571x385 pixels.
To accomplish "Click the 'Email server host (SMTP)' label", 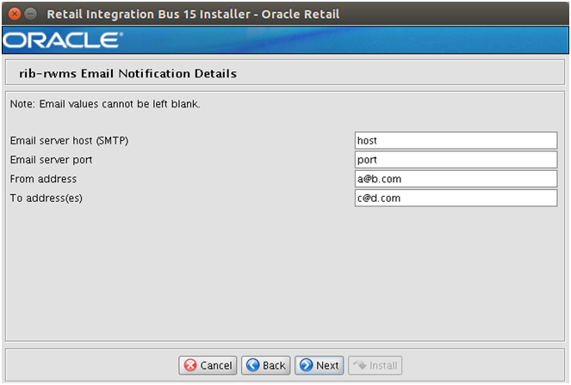I will pyautogui.click(x=69, y=141).
